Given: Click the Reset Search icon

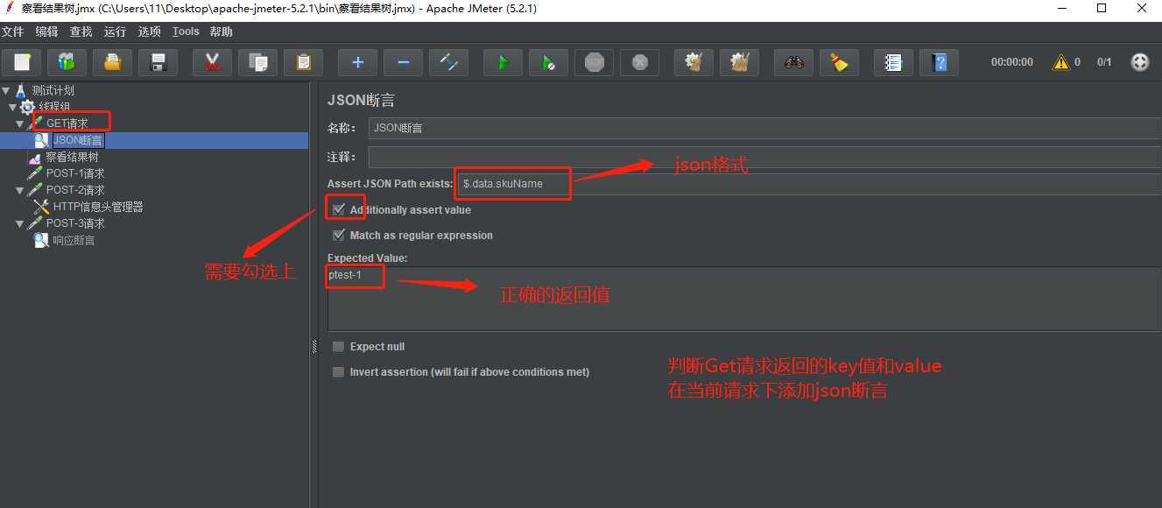Looking at the screenshot, I should (x=839, y=62).
